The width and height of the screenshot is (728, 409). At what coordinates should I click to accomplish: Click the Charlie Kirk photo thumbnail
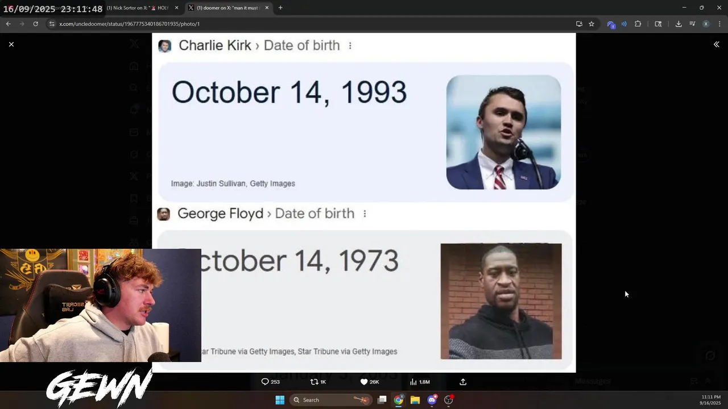pos(503,132)
